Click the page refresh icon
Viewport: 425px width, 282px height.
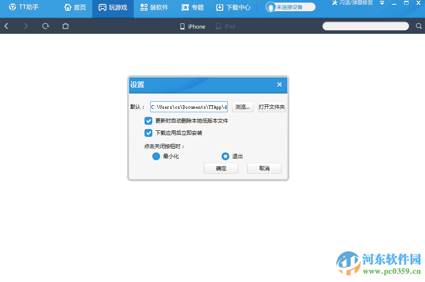click(x=45, y=26)
